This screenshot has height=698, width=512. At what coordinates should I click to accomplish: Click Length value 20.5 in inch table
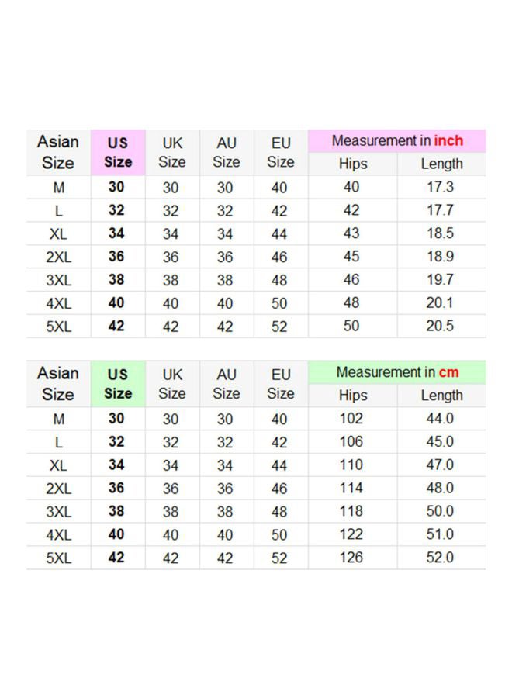click(441, 326)
